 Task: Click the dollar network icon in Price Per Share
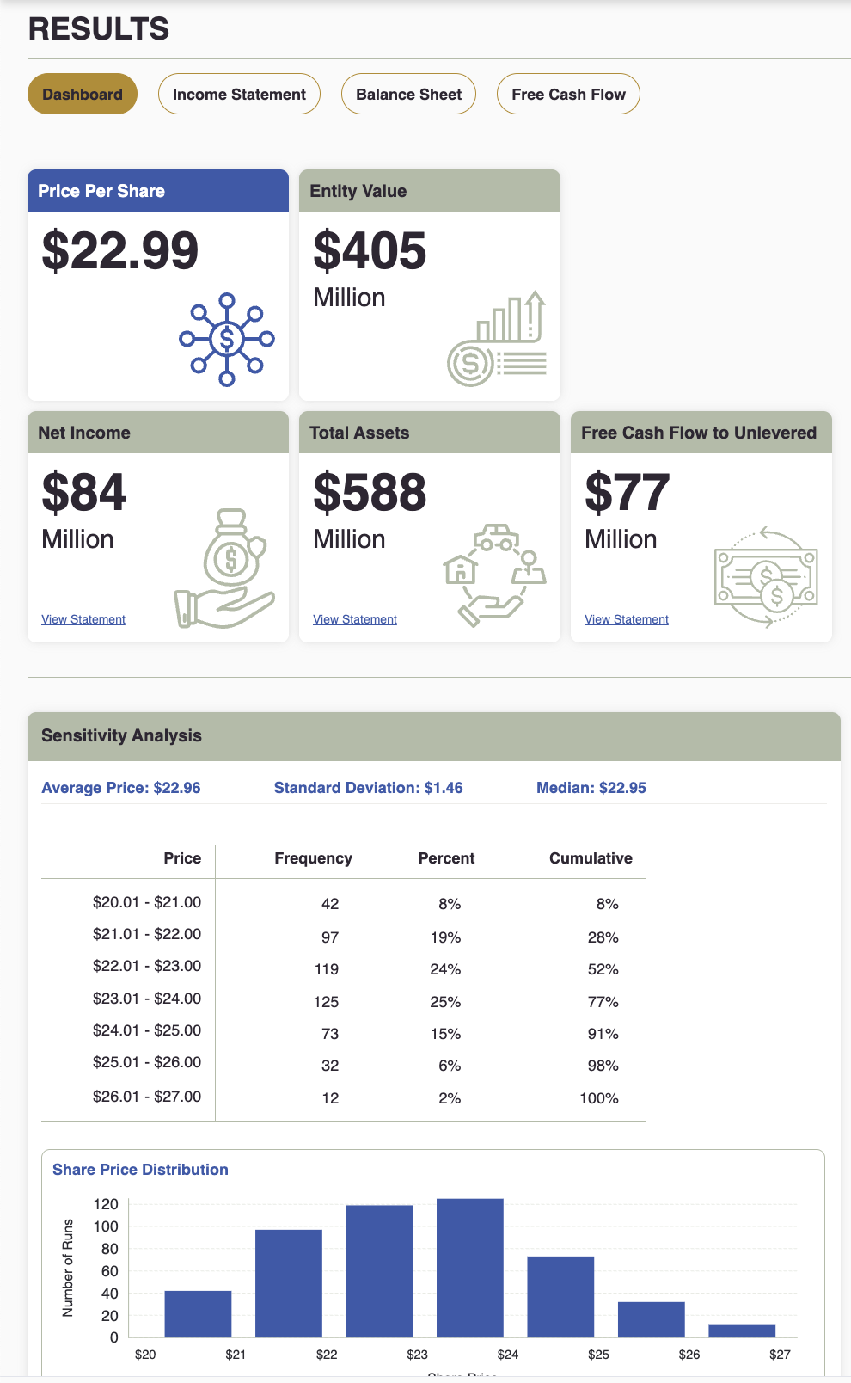click(227, 340)
